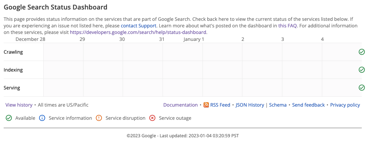The width and height of the screenshot is (368, 142).
Task: Open the RSS Feed link text
Action: (220, 105)
